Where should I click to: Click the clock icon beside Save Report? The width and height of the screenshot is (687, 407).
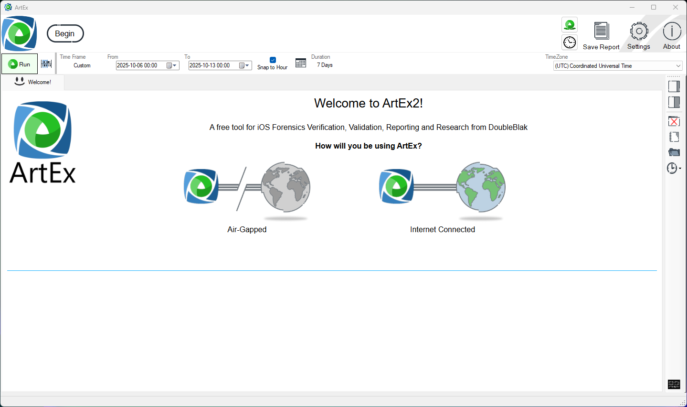pyautogui.click(x=570, y=43)
